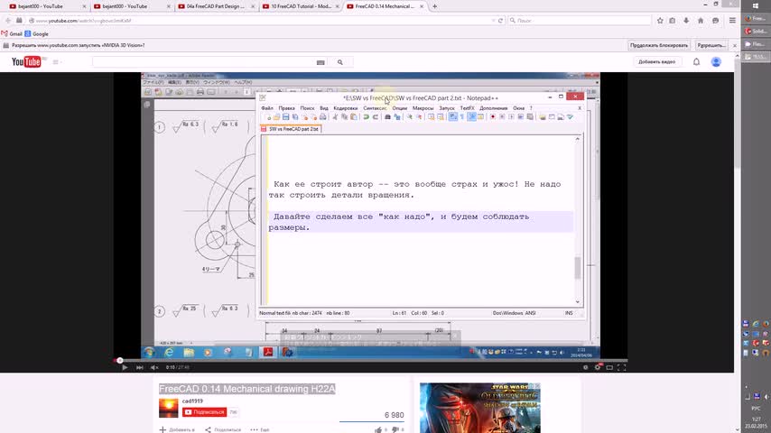771x433 pixels.
Task: Click record macro red dot icon
Action: pyautogui.click(x=493, y=117)
